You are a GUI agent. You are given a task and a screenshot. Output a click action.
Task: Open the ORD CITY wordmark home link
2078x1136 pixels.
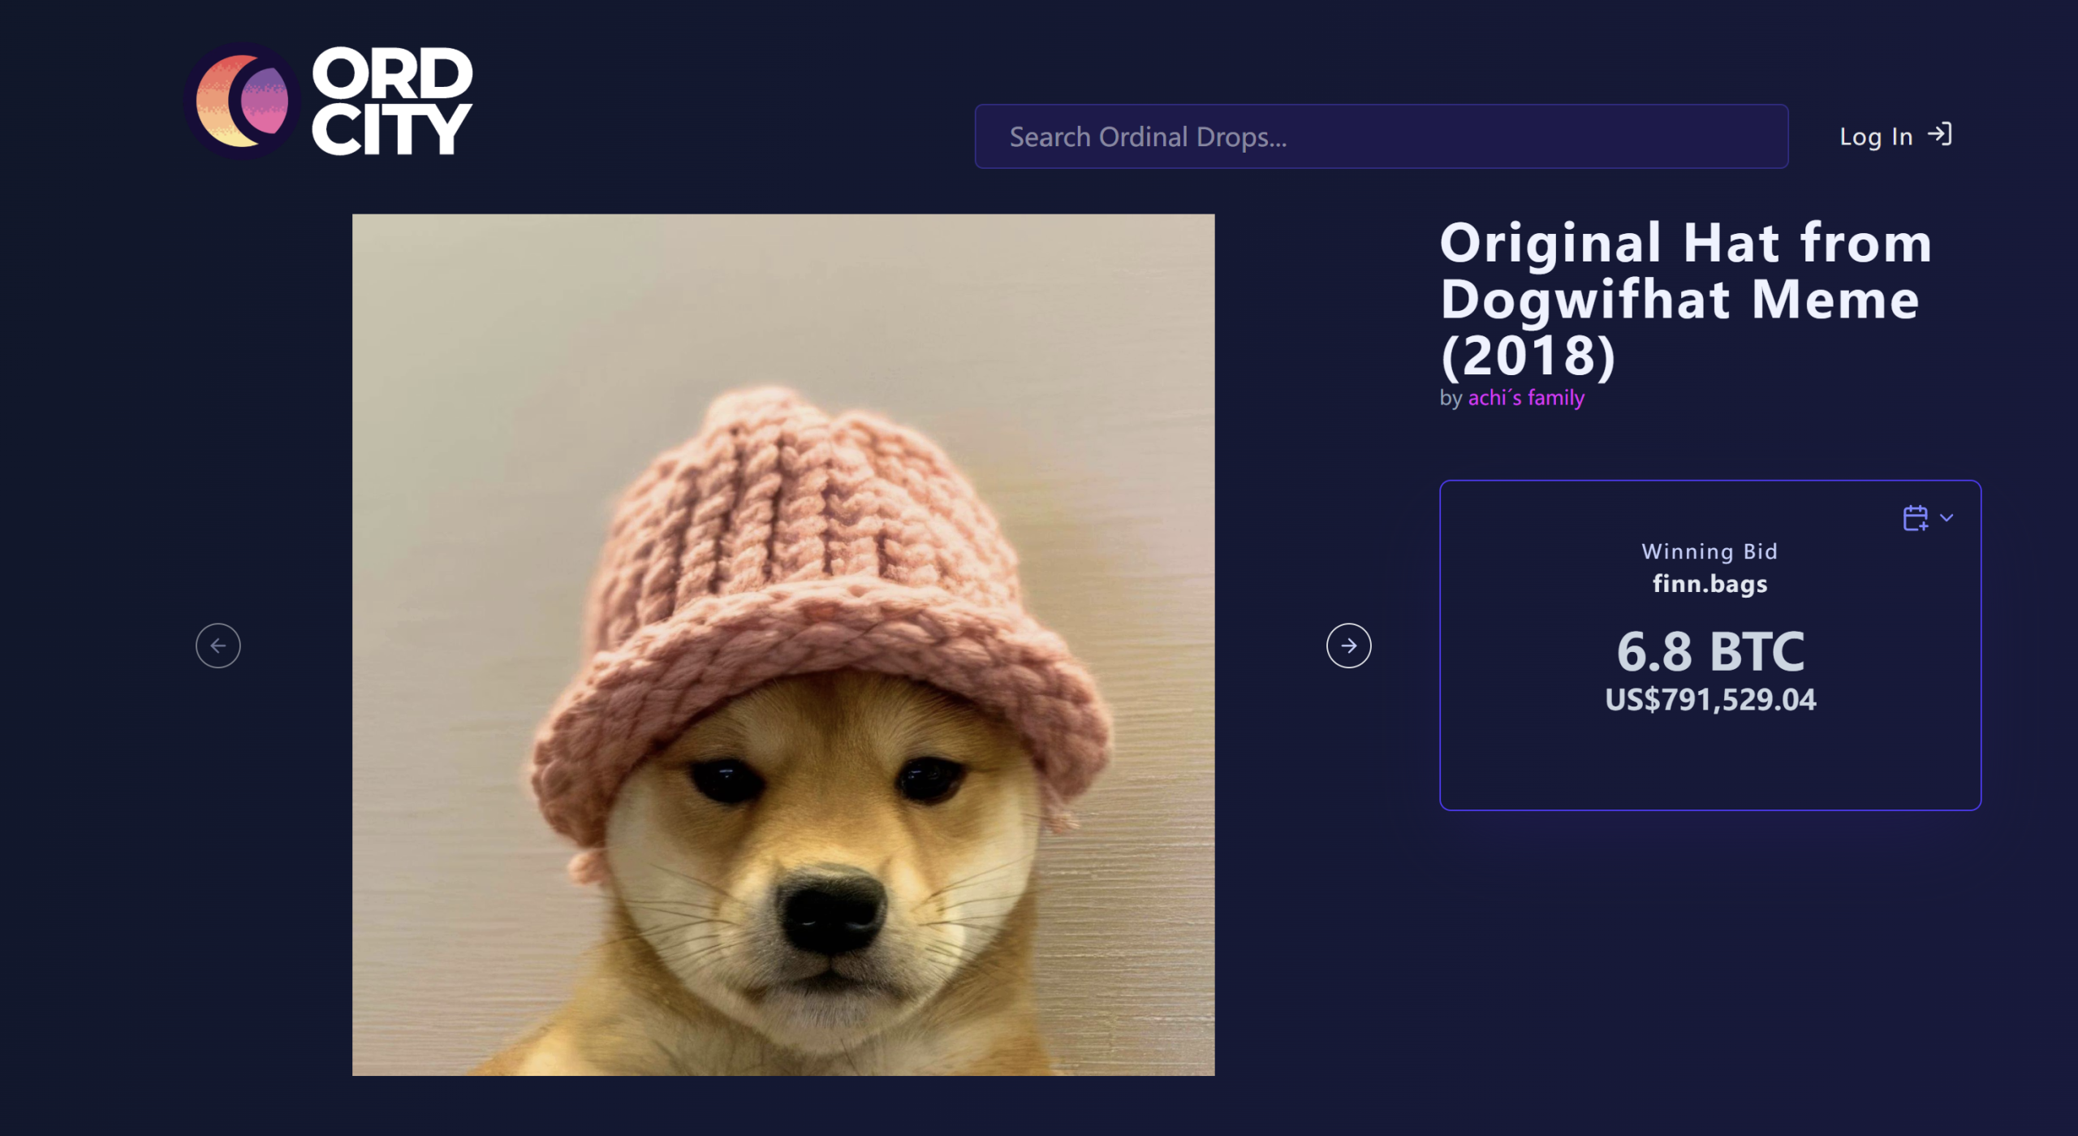click(392, 101)
